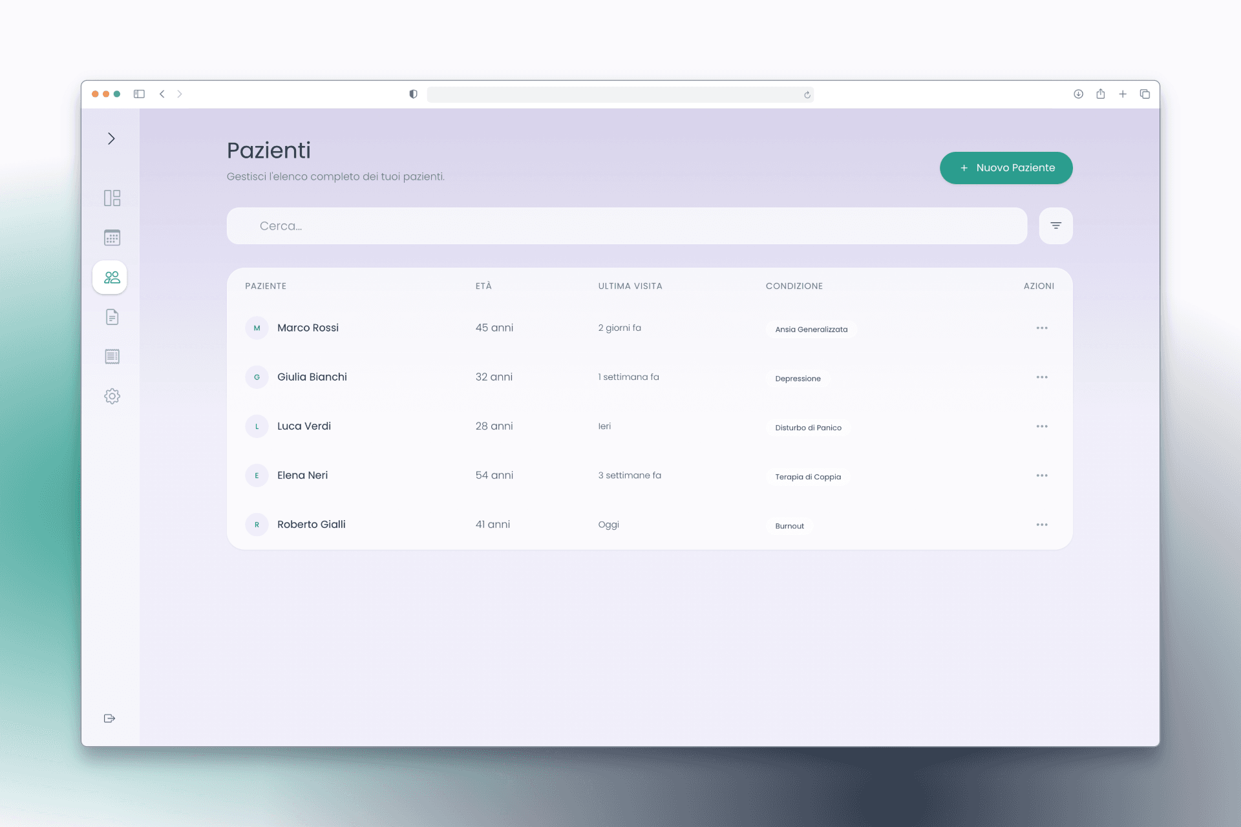Open a new tab with plus icon

(x=1123, y=94)
